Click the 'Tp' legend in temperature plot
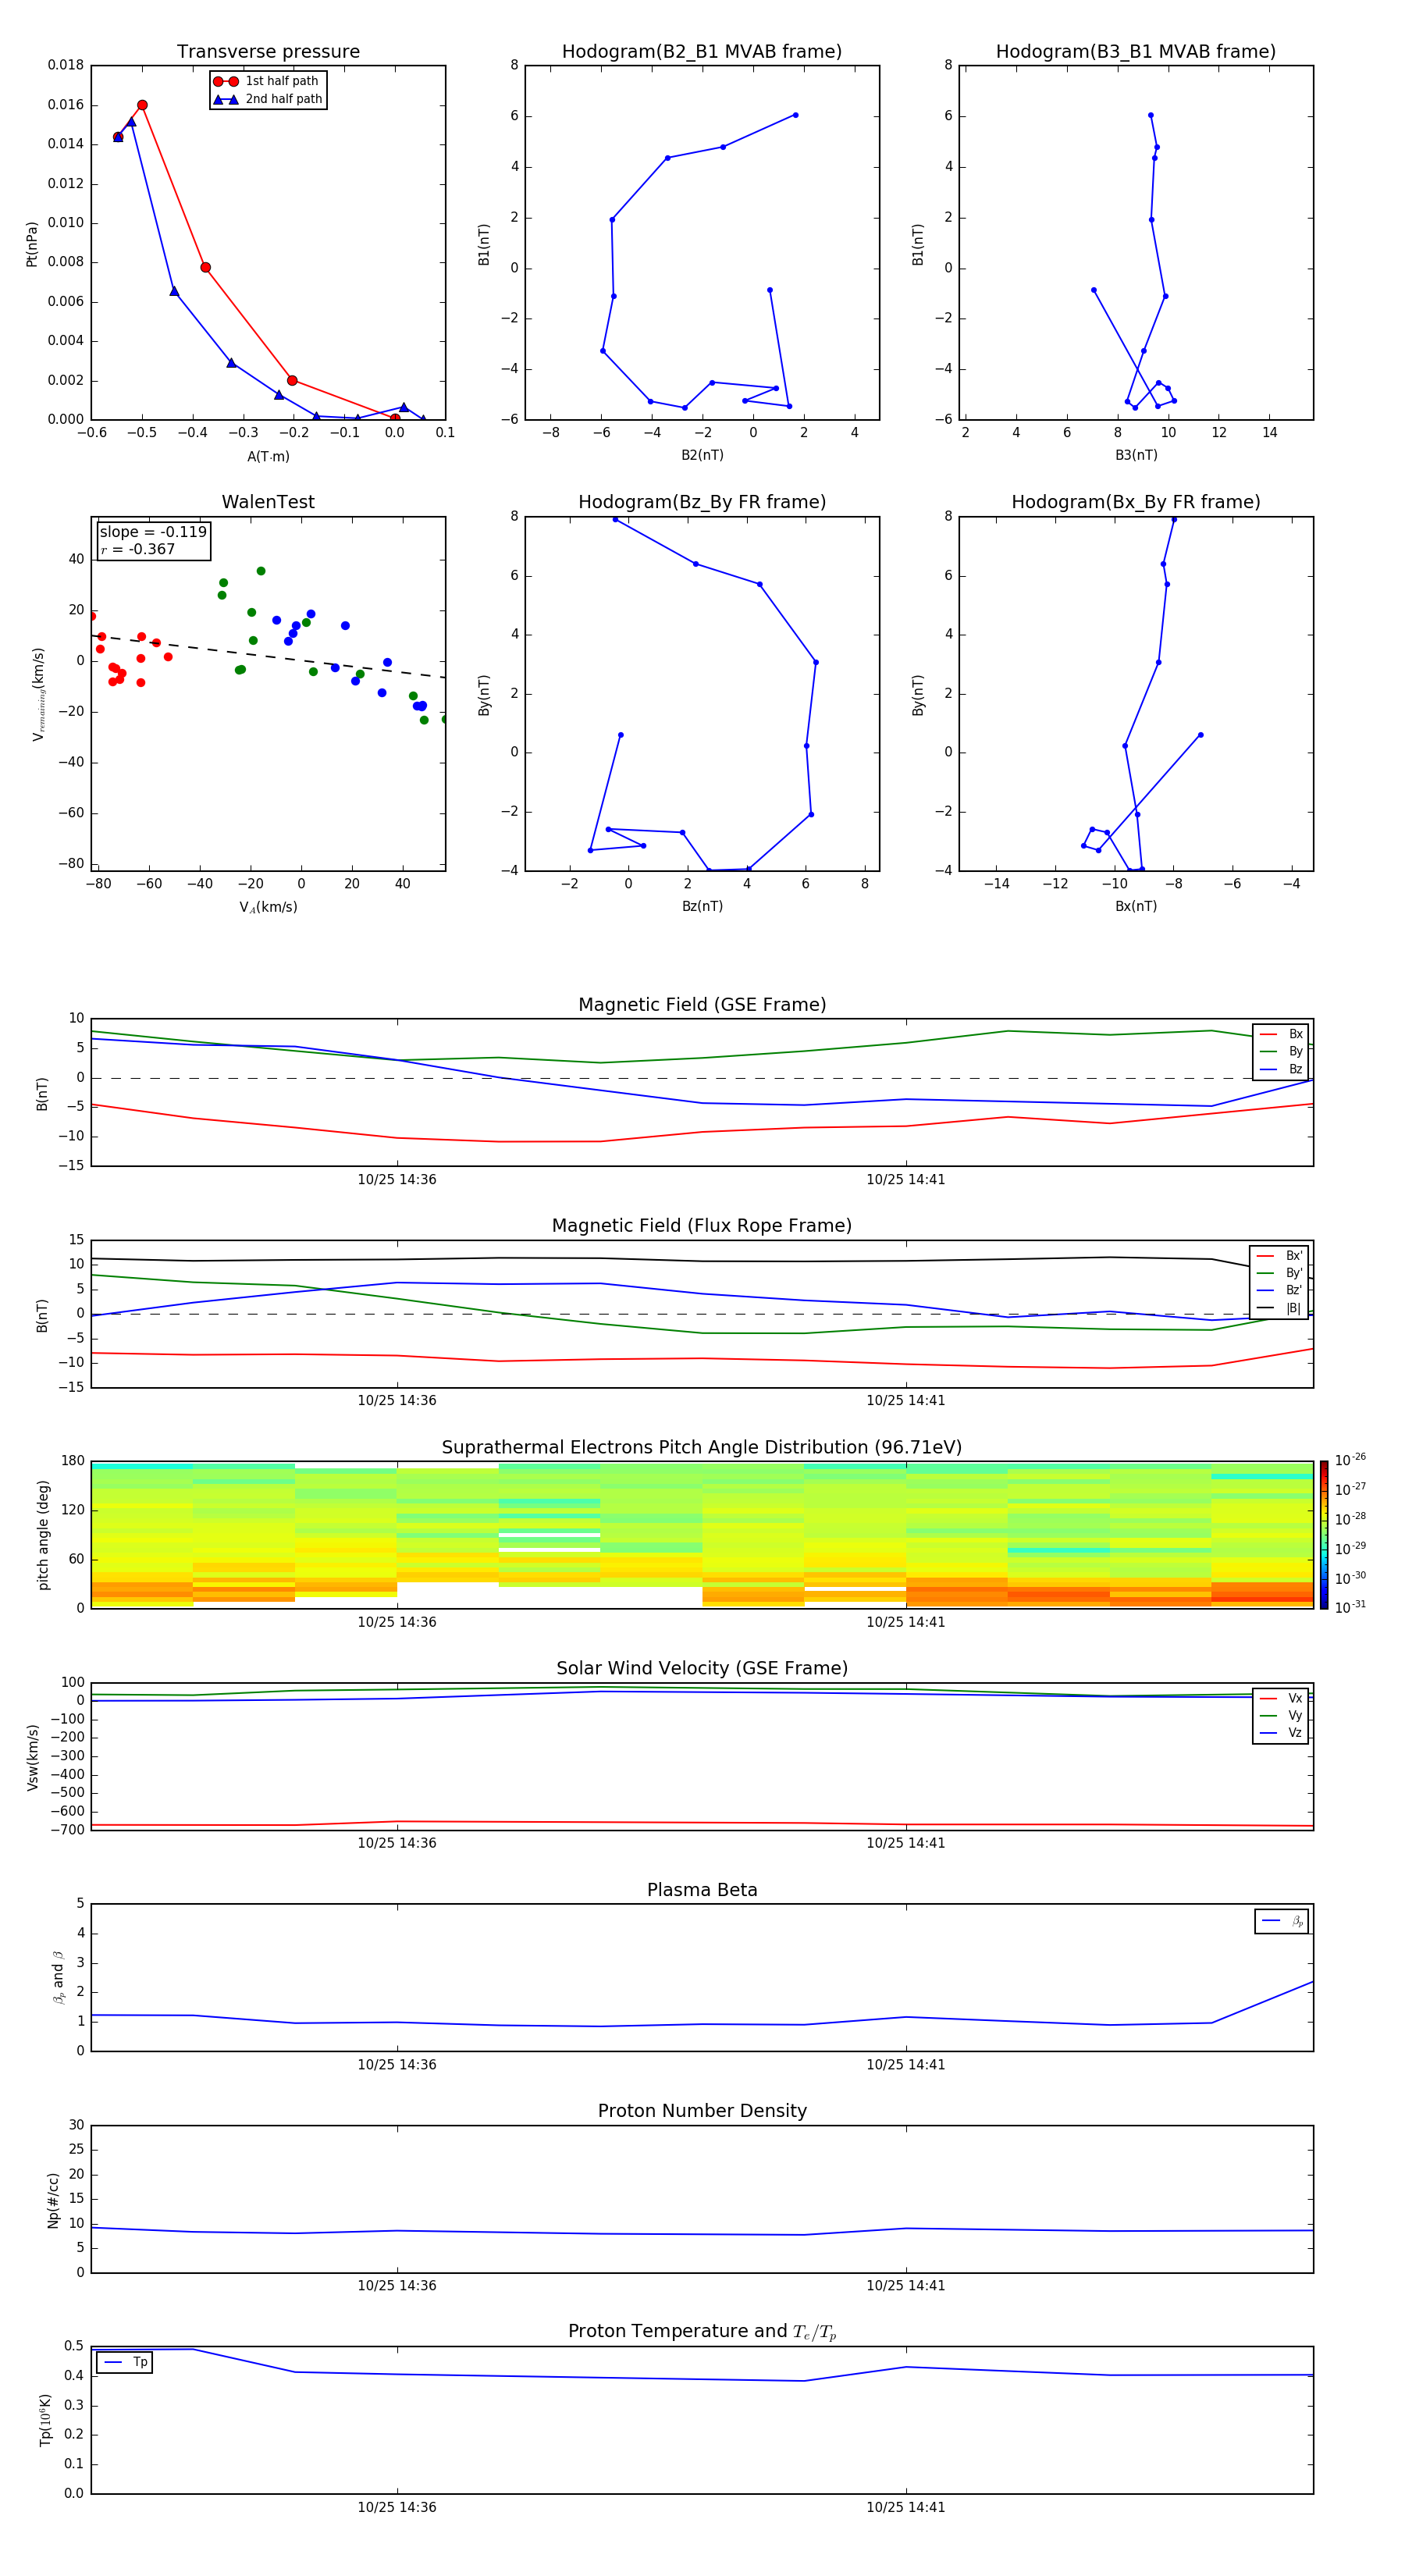The width and height of the screenshot is (1405, 2576). point(125,2363)
